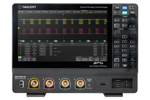Viewport: 150px width, 100px height.
Task: Expand the Analysis menu
Action: (77, 12)
